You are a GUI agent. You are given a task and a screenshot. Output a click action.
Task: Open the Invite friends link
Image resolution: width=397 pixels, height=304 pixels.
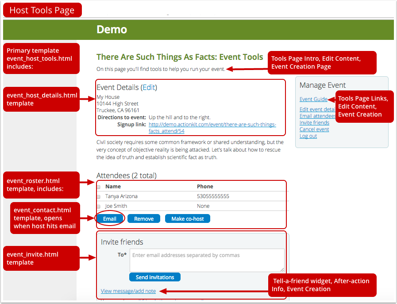pos(314,122)
